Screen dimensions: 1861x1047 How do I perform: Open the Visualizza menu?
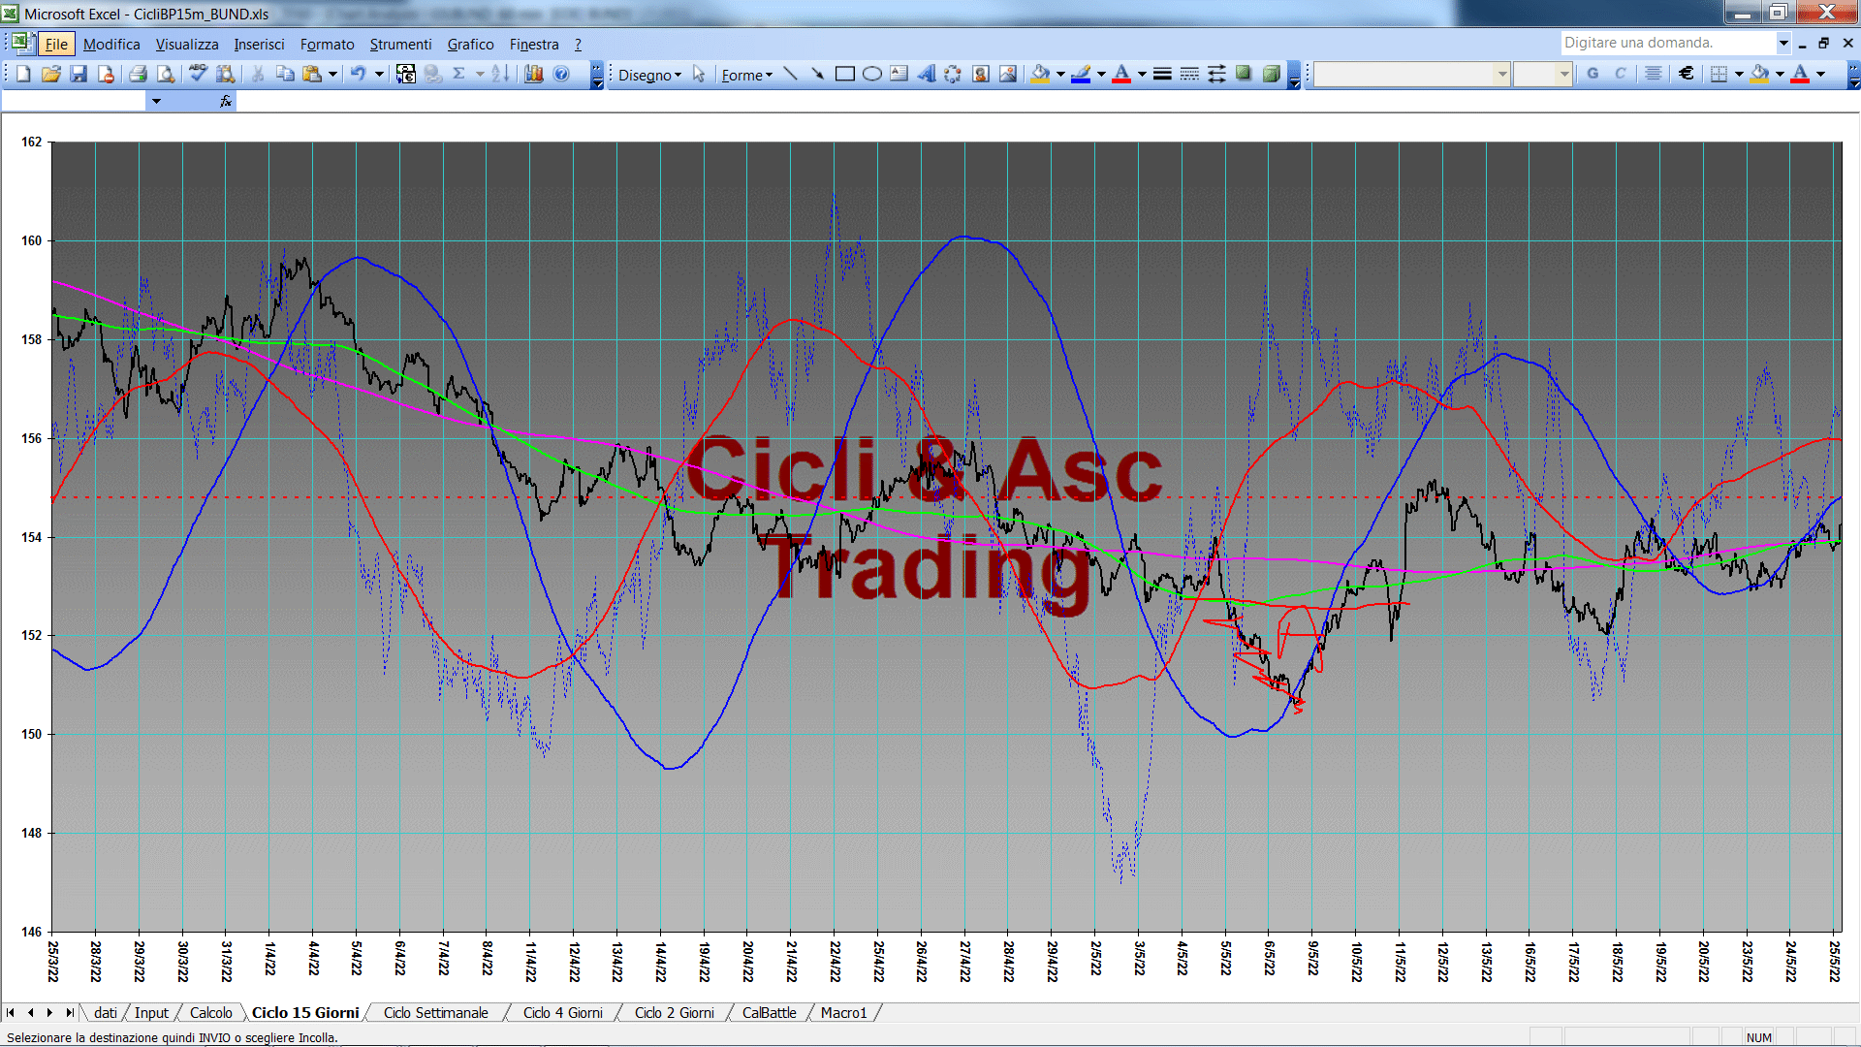pyautogui.click(x=187, y=44)
